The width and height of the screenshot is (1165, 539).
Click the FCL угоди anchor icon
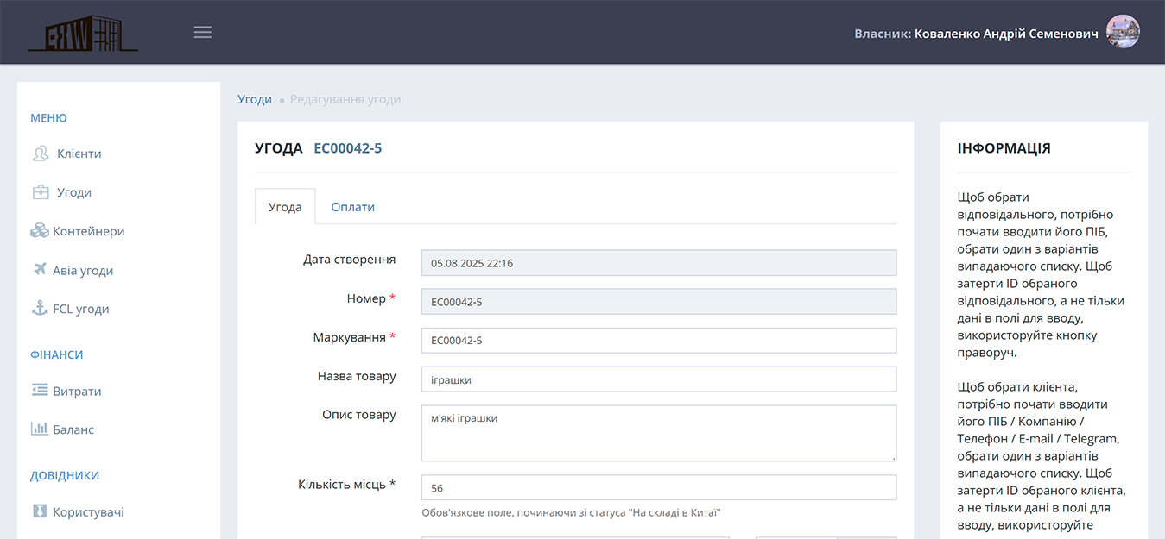40,309
